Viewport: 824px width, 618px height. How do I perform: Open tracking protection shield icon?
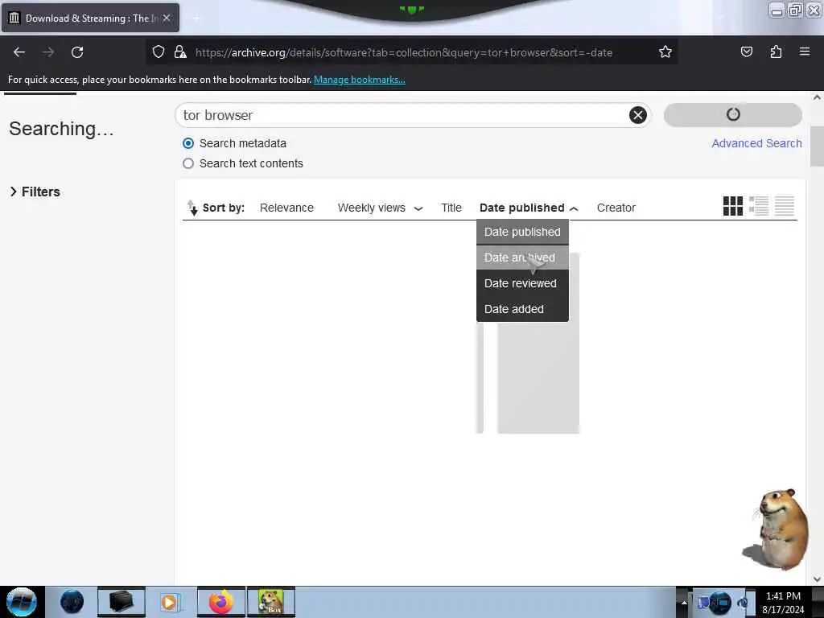point(159,51)
